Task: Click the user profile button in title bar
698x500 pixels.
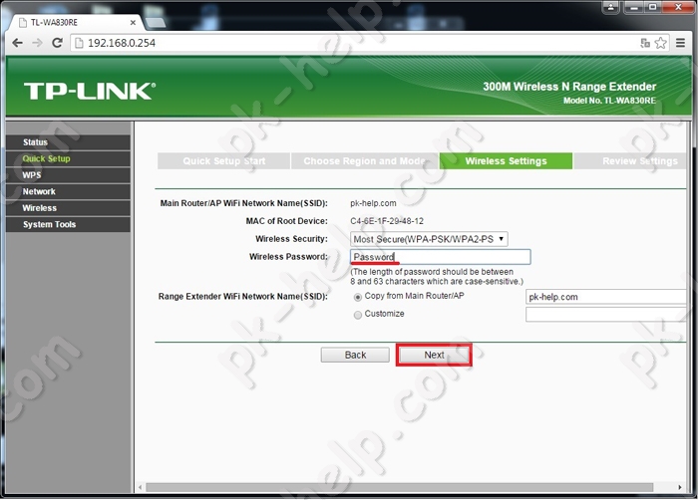Action: 610,7
